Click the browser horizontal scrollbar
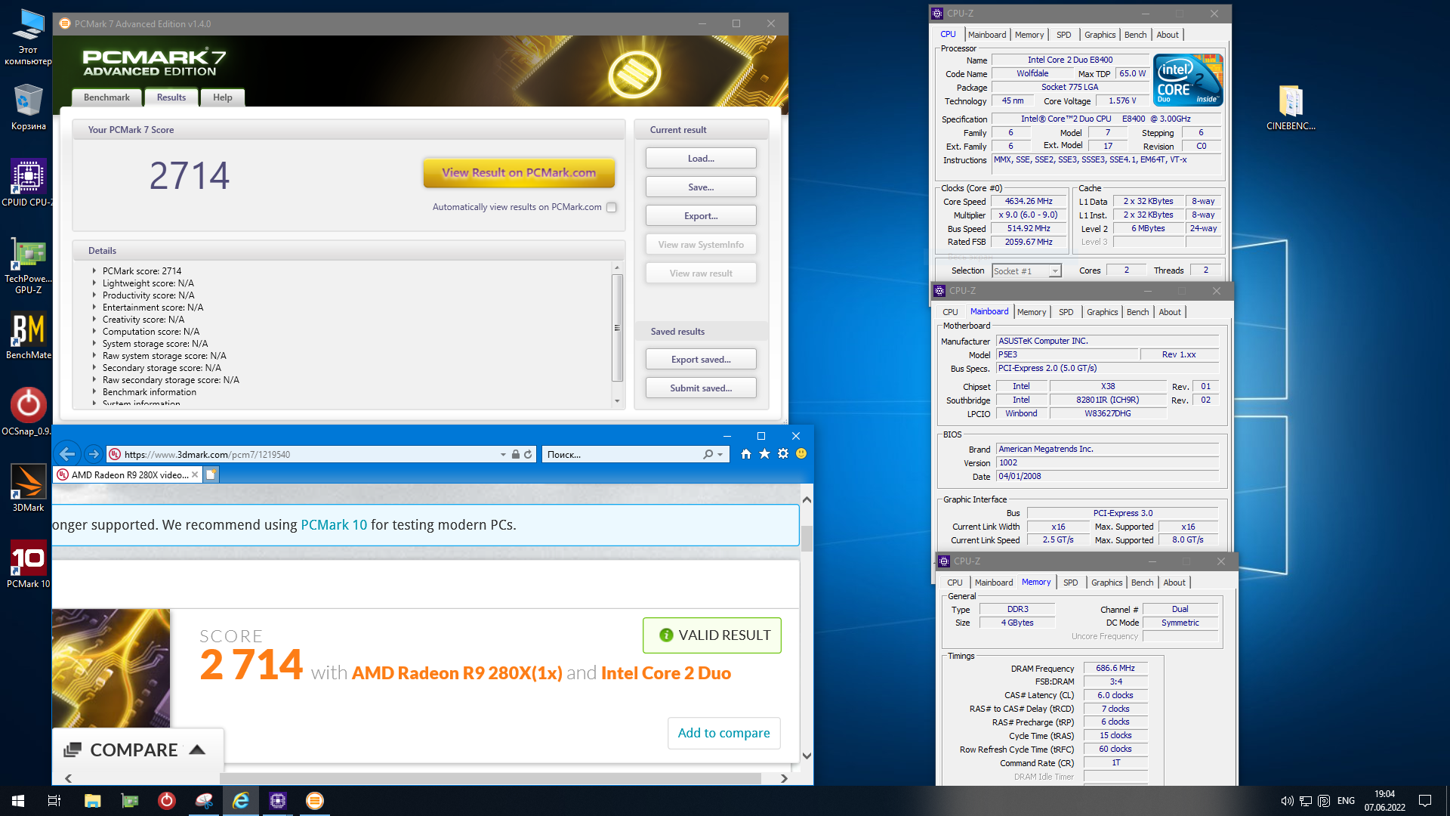Viewport: 1450px width, 816px height. (x=491, y=778)
